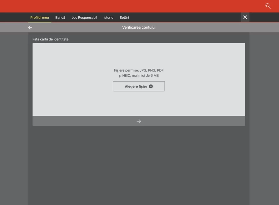This screenshot has width=279, height=205.
Task: Select the Joc Responsabil tab
Action: point(84,18)
